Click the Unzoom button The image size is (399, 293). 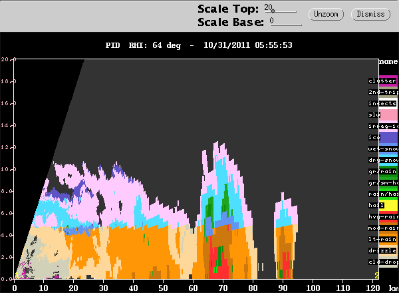pos(326,14)
